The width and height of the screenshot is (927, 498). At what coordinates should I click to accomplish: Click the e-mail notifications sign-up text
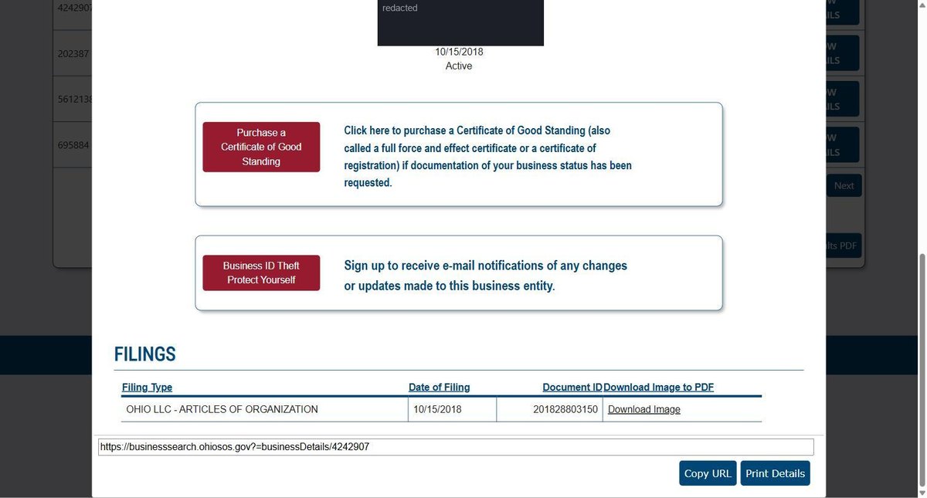(486, 276)
